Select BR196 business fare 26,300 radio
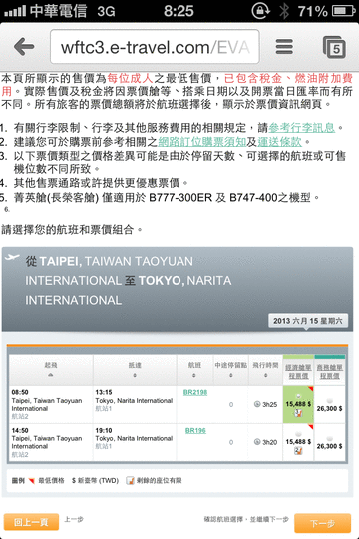359x539 pixels. pos(329,438)
